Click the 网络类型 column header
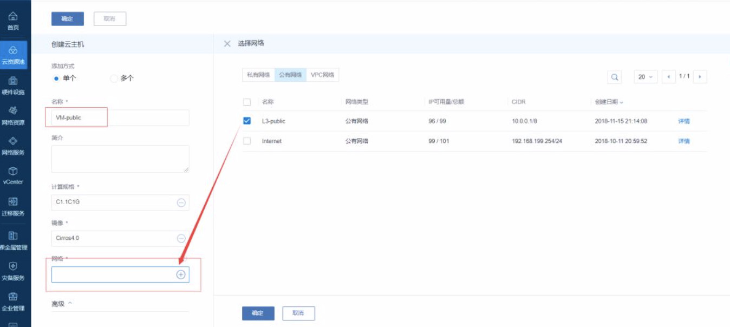 coord(357,102)
